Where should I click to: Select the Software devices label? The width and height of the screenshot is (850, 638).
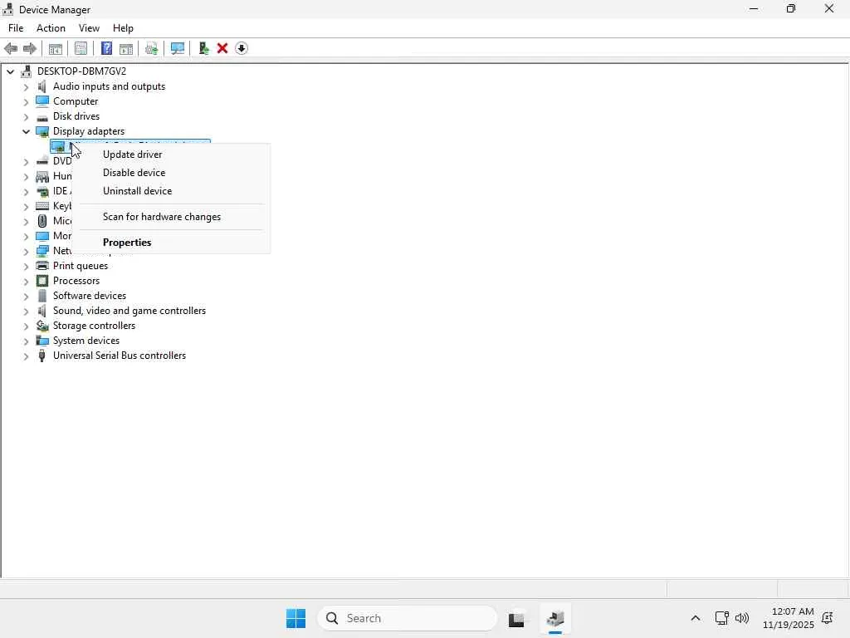[90, 296]
